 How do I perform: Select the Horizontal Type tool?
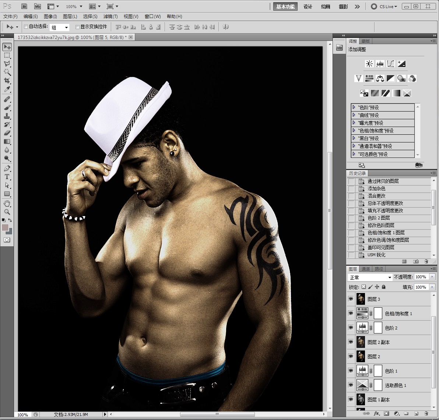coord(7,177)
